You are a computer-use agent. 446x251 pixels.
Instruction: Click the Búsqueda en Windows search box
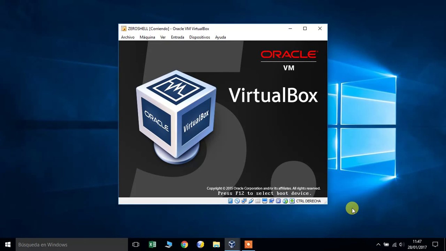pyautogui.click(x=72, y=244)
